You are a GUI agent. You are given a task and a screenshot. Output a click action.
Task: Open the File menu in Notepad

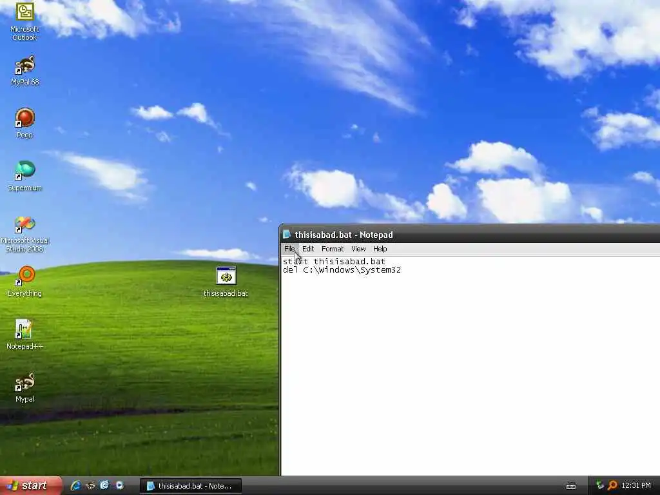289,249
